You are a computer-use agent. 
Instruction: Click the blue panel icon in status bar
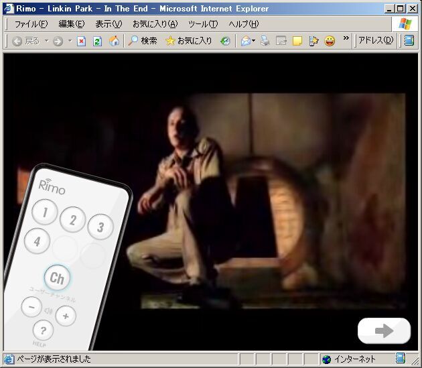[x=400, y=358]
